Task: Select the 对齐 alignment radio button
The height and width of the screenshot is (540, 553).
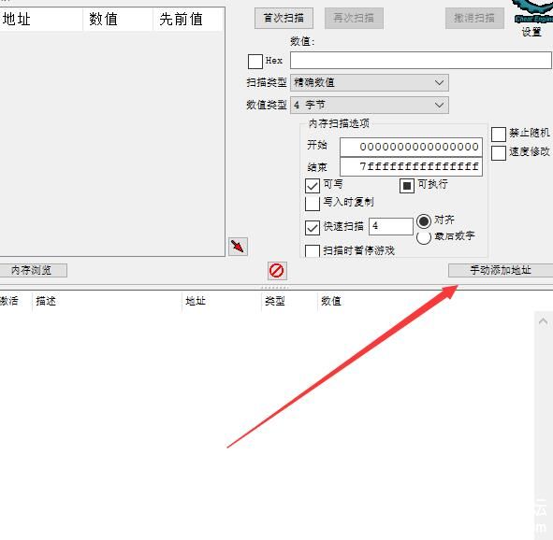Action: pos(424,221)
